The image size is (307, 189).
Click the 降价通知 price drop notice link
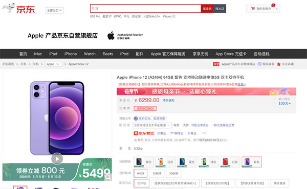point(168,100)
